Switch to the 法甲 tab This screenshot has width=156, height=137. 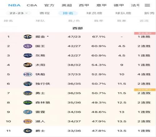pyautogui.click(x=135, y=5)
